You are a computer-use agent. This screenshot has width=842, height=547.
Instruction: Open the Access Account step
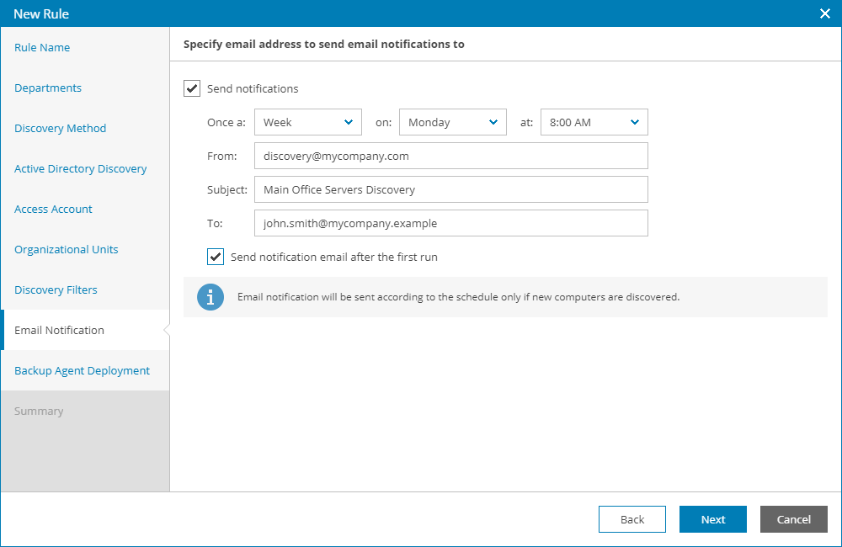tap(54, 210)
